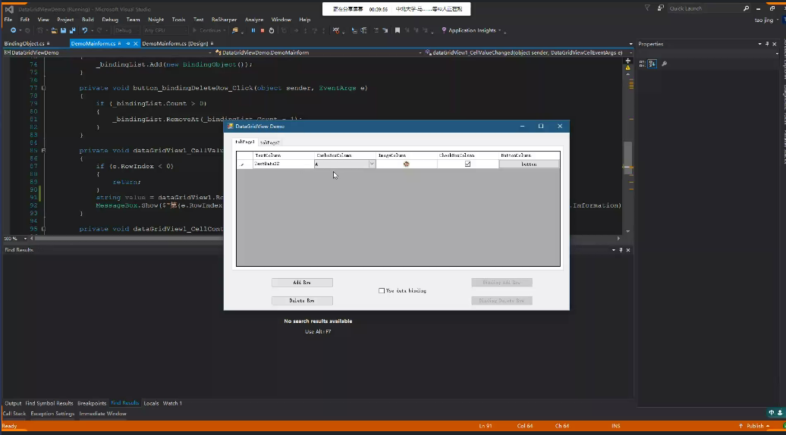Uncheck the CheckBoxColumn cell checkbox

pyautogui.click(x=467, y=164)
